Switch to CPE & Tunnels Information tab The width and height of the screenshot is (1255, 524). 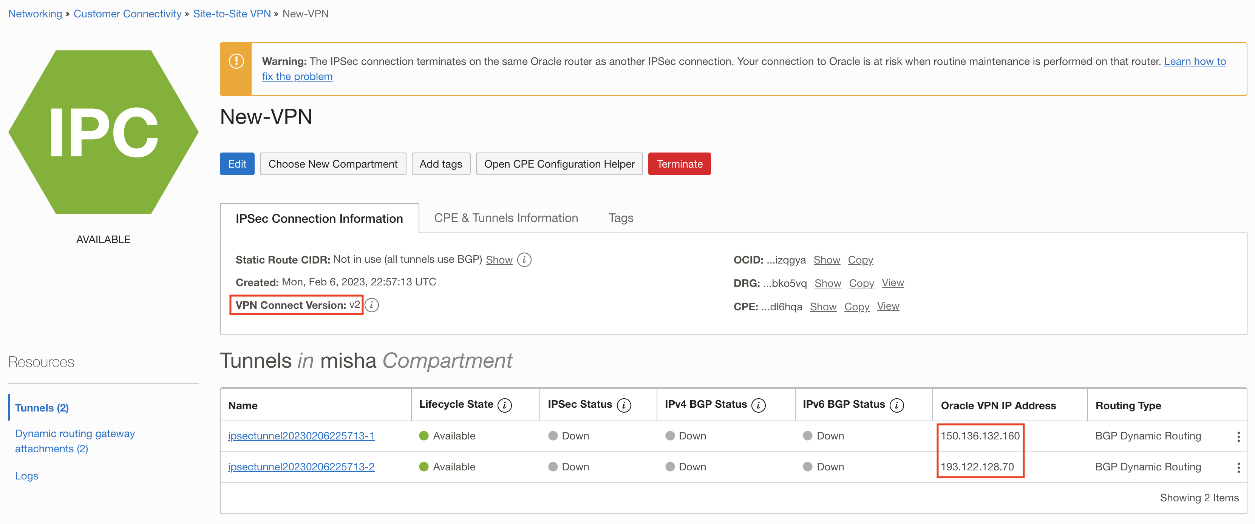pyautogui.click(x=505, y=218)
